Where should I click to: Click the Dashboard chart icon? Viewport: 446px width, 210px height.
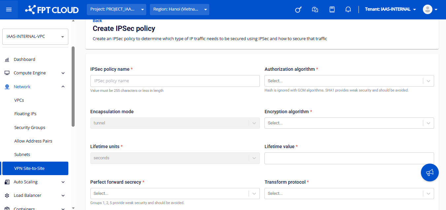click(7, 60)
